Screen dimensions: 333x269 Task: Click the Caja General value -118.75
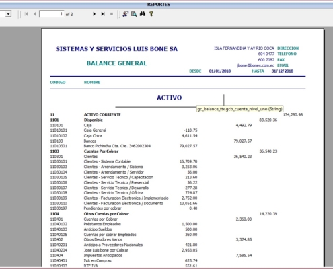190,130
